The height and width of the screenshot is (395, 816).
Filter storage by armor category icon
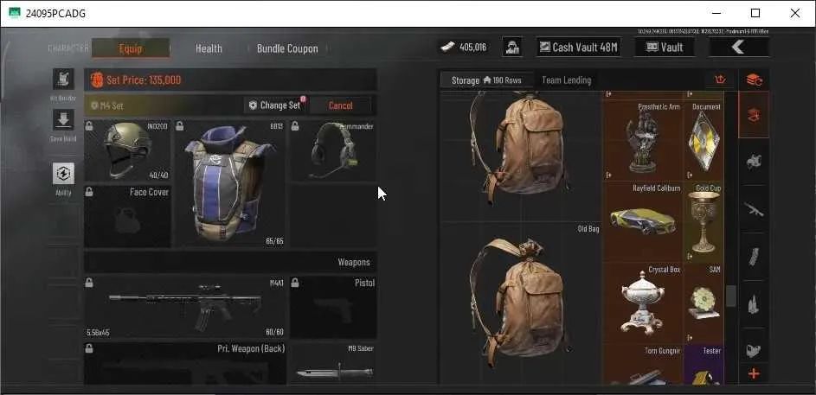[754, 162]
